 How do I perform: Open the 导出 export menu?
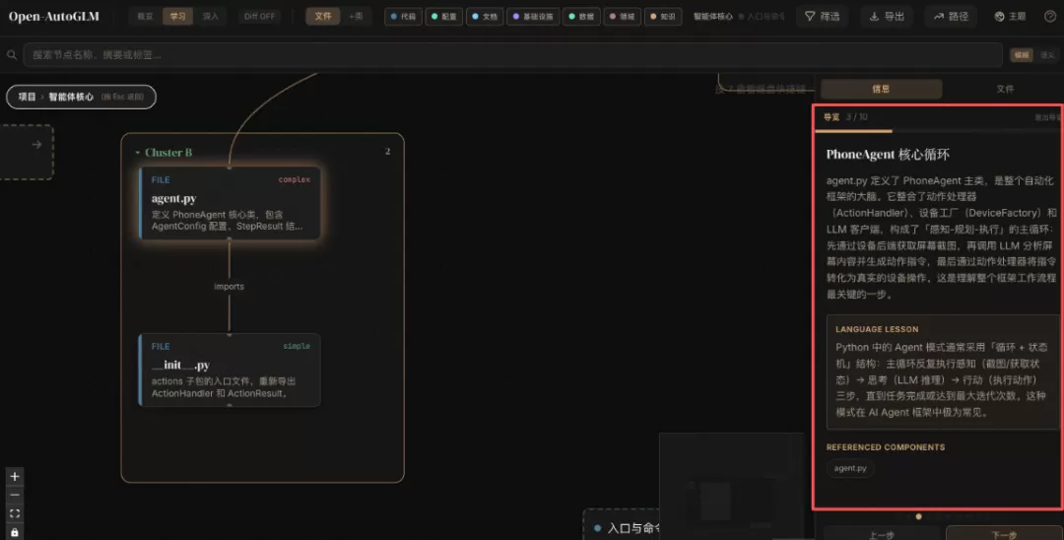click(887, 17)
